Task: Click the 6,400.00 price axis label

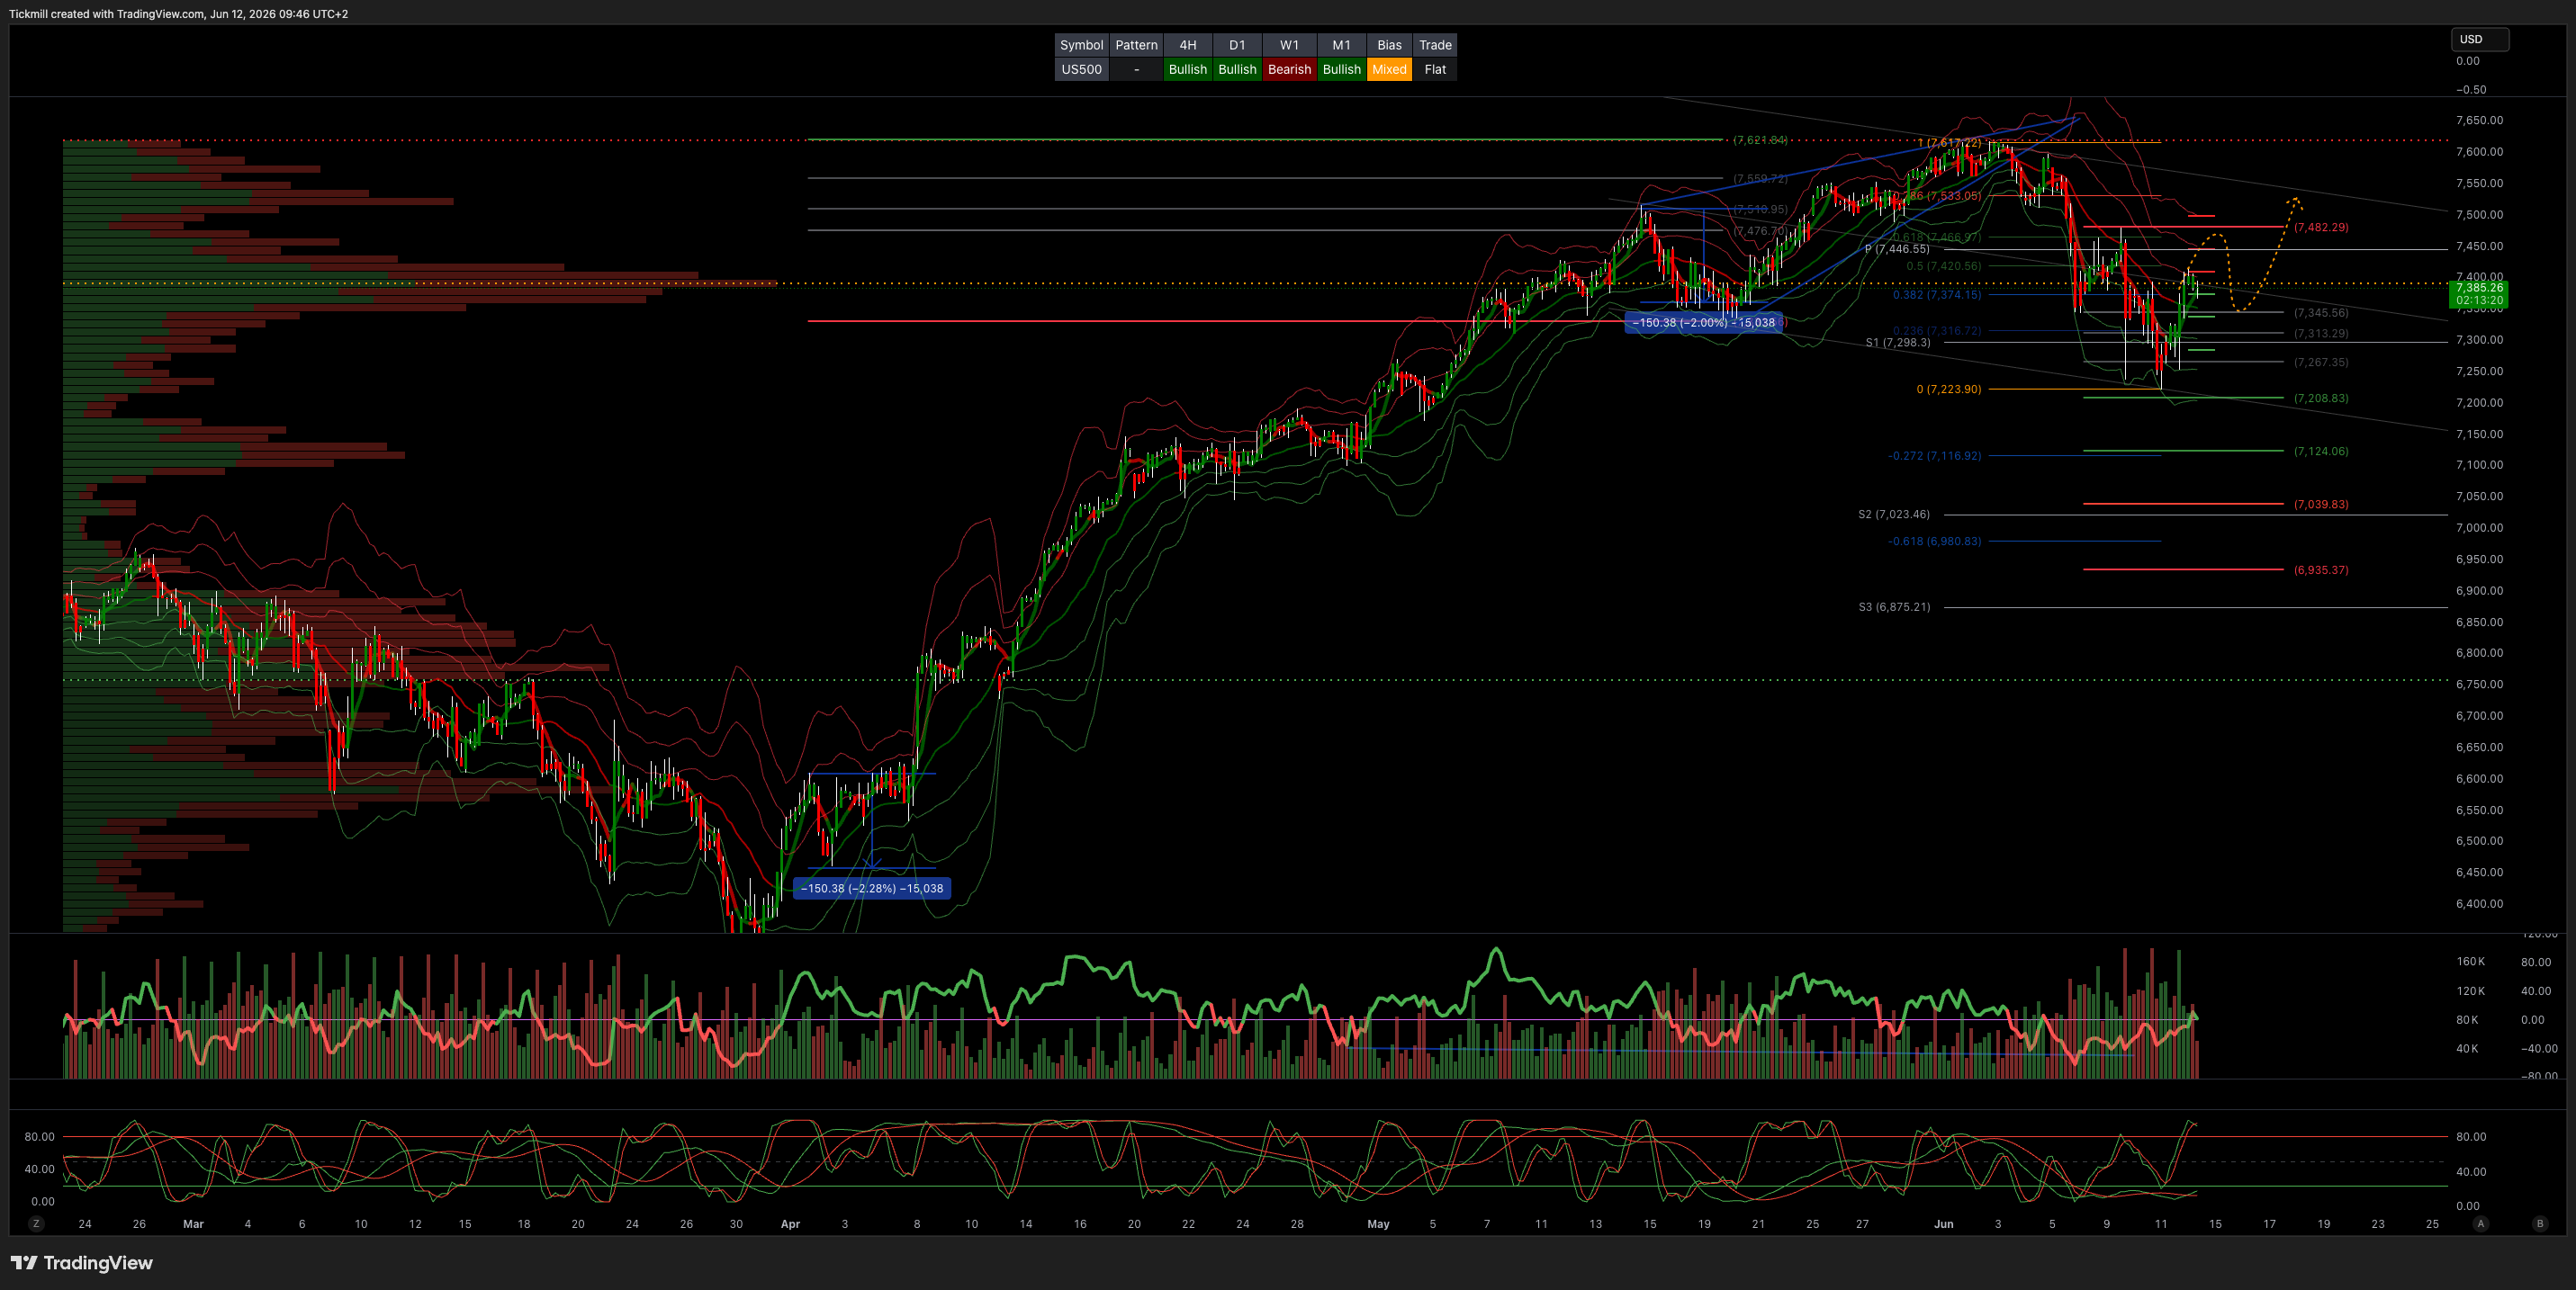Action: point(2479,904)
